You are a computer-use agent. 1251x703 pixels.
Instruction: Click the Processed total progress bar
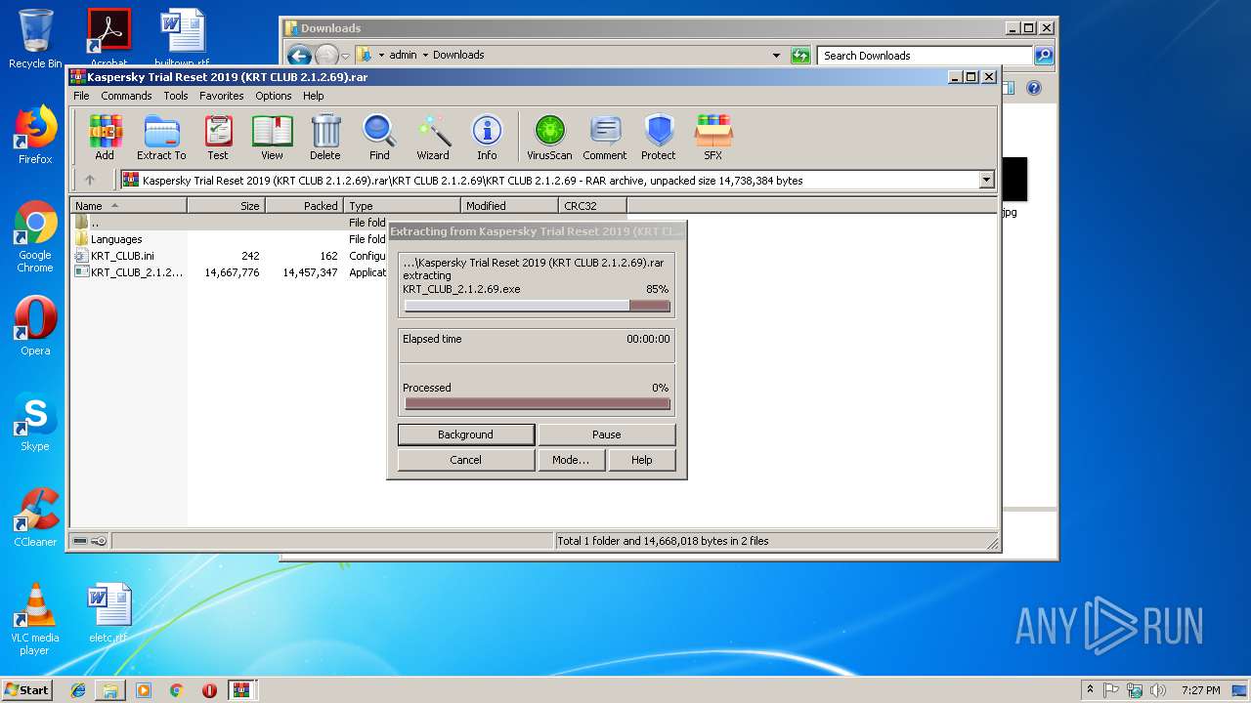point(538,403)
